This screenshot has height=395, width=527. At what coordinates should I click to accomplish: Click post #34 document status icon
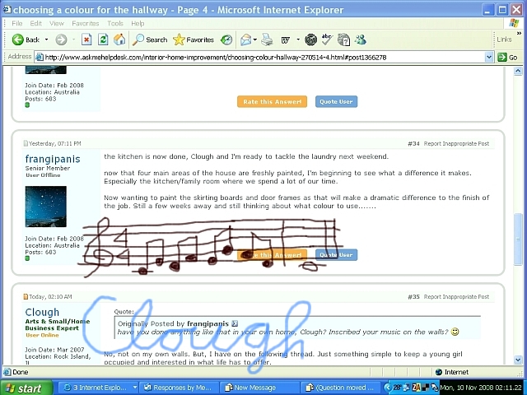coord(26,143)
